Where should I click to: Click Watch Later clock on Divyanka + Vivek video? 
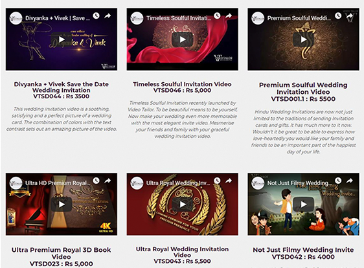(x=96, y=16)
